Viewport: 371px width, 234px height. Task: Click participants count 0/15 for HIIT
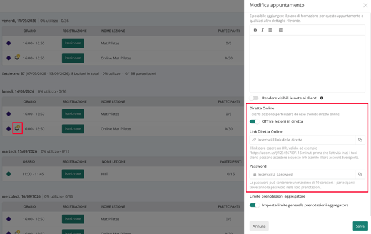coord(231,174)
